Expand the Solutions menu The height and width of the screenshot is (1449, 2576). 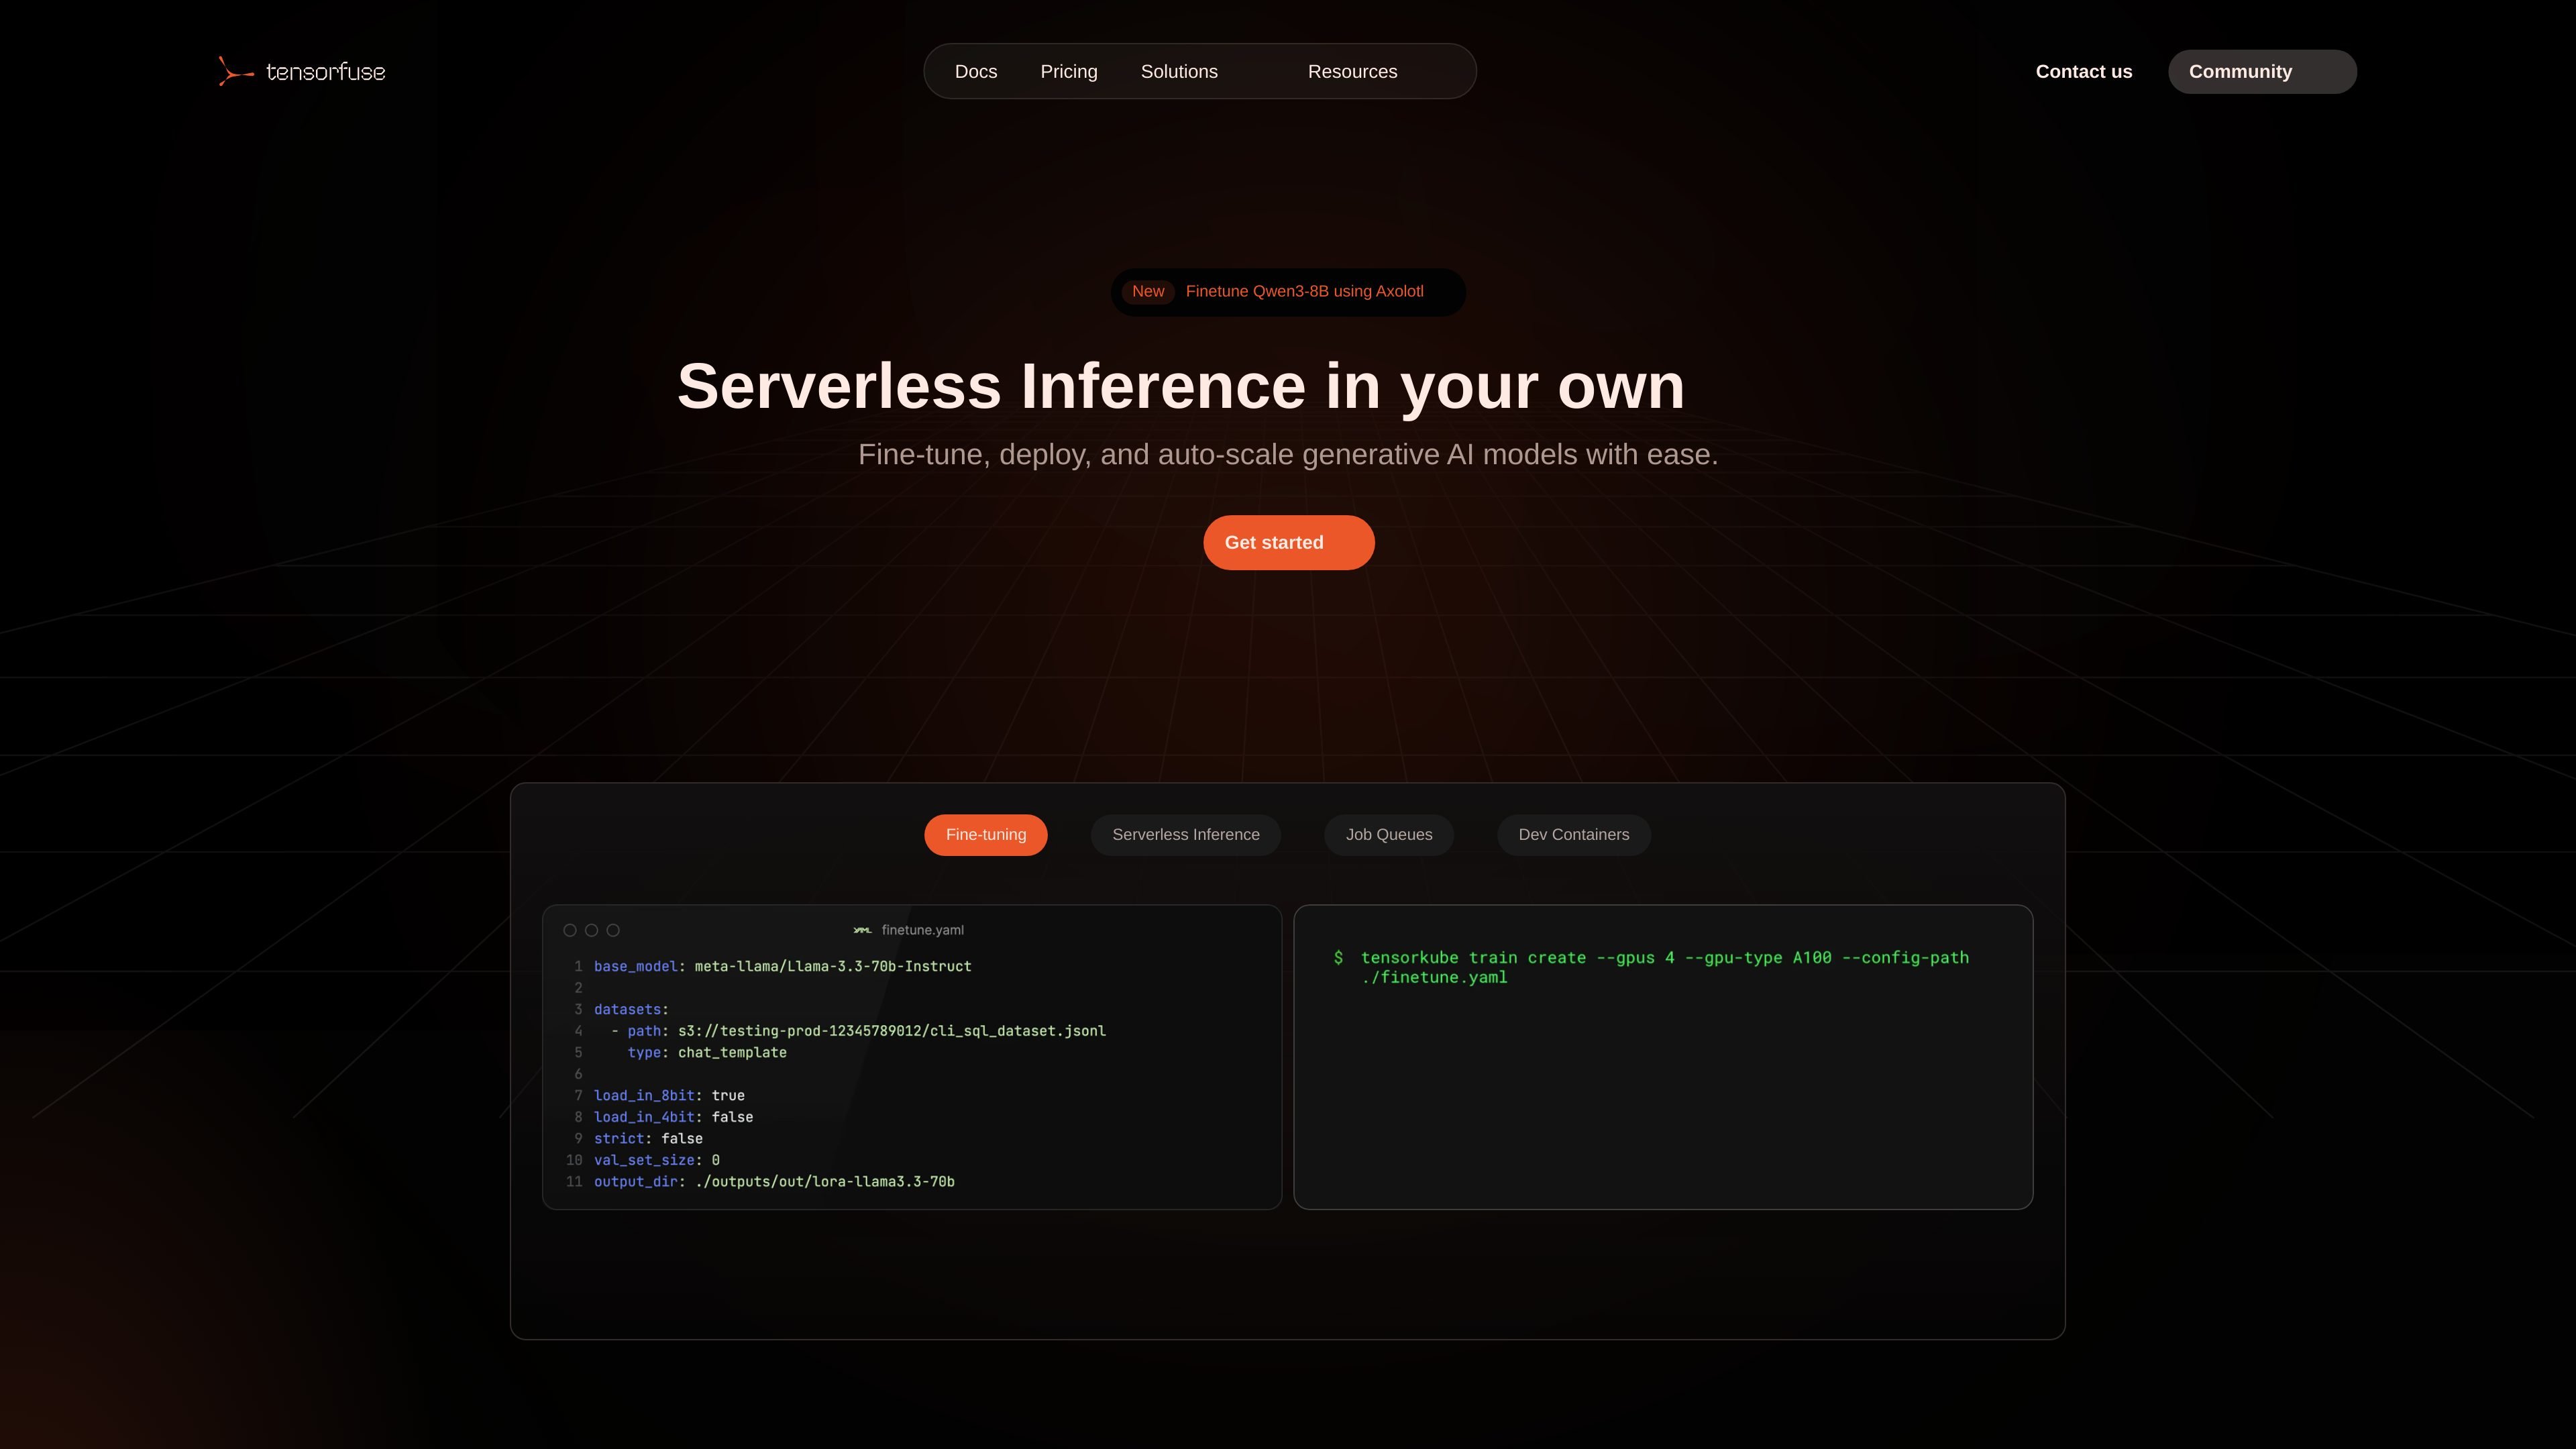click(x=1179, y=72)
